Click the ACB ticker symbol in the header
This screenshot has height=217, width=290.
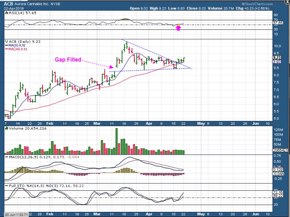tap(8, 4)
